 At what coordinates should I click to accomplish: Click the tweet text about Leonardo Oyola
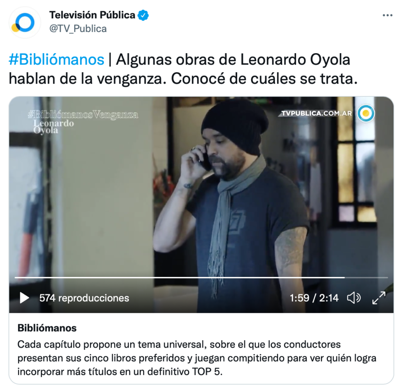pyautogui.click(x=183, y=69)
